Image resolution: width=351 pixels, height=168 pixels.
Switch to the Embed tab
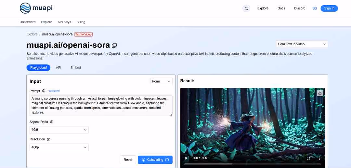[x=76, y=68]
